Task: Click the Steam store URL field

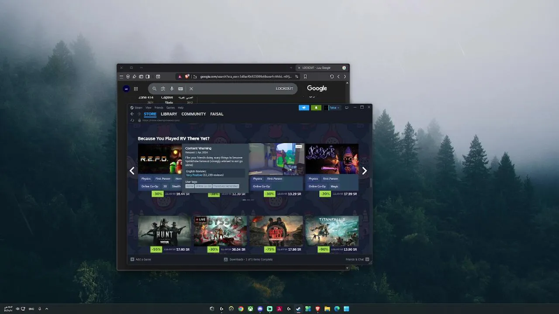Action: (161, 120)
